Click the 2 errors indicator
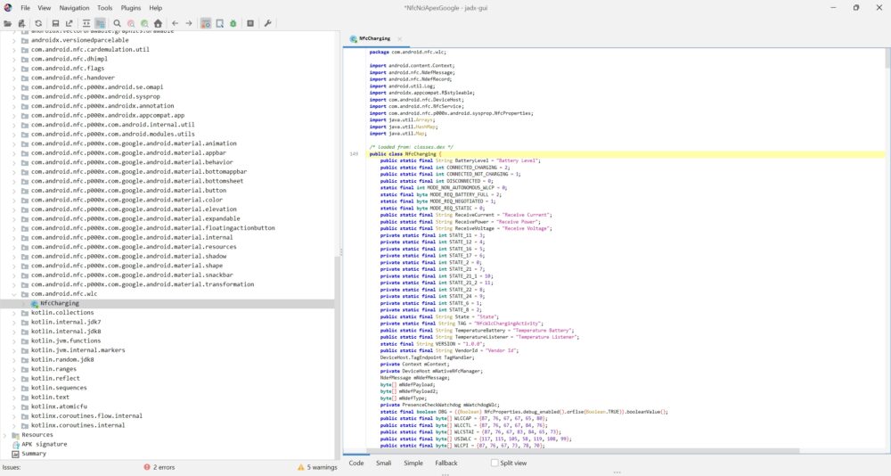 click(161, 467)
